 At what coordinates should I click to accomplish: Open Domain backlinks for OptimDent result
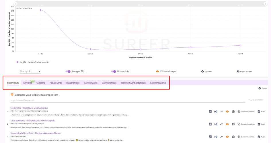tap(246, 137)
